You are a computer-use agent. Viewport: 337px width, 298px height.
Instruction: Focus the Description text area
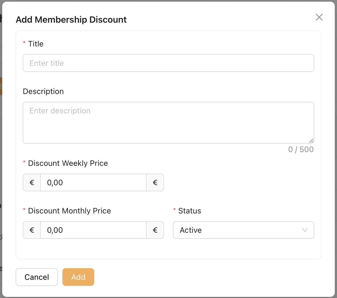coord(168,123)
